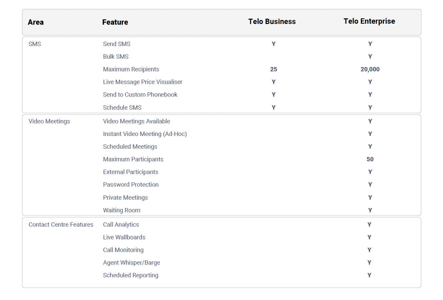Click the Video Meetings area label
Viewport: 443px width, 300px height.
[49, 121]
